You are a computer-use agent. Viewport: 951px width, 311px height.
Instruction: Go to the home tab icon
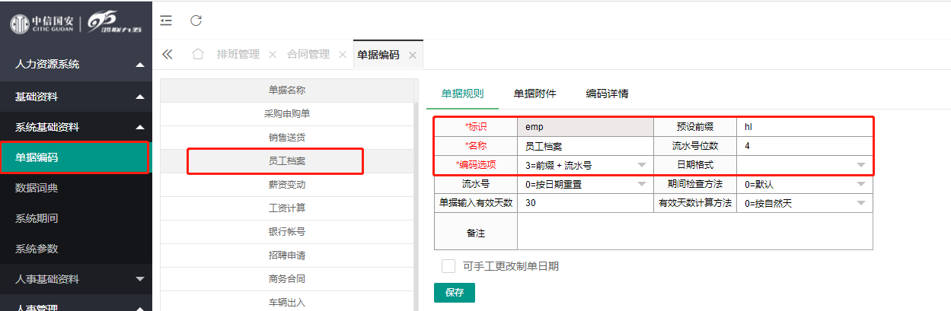pyautogui.click(x=198, y=54)
